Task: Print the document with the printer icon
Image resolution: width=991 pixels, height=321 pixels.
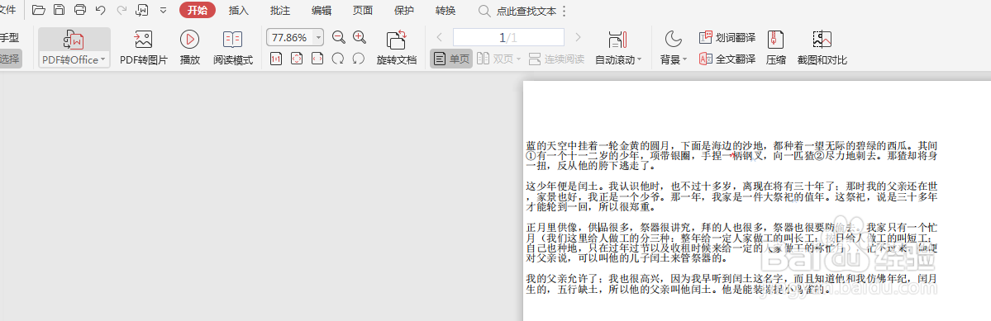Action: 79,10
